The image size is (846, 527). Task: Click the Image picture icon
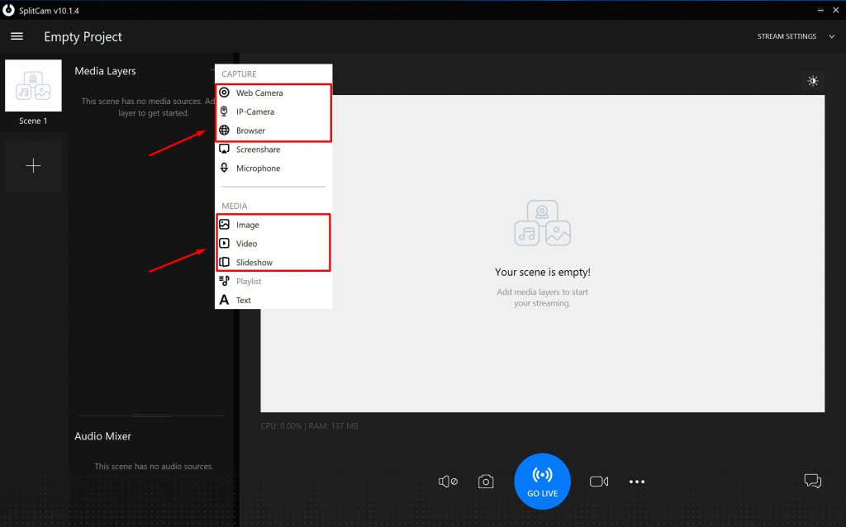point(225,225)
